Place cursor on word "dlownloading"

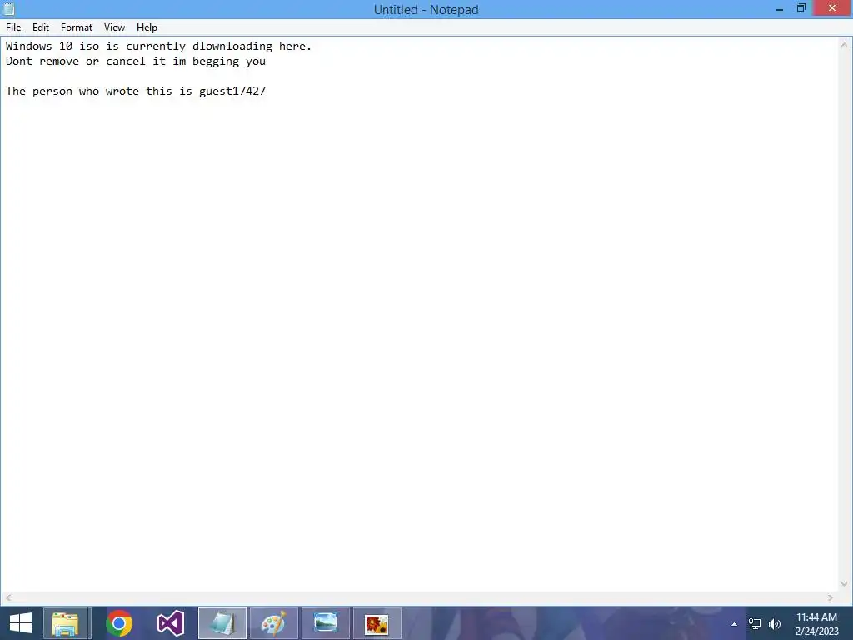tap(232, 47)
